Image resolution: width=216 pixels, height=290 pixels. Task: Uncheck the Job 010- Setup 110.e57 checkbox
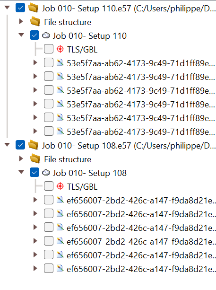point(20,8)
